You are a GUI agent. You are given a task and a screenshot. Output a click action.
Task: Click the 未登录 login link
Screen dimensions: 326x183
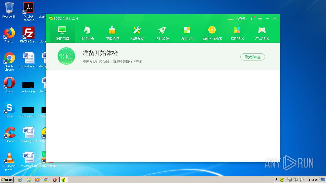point(241,19)
